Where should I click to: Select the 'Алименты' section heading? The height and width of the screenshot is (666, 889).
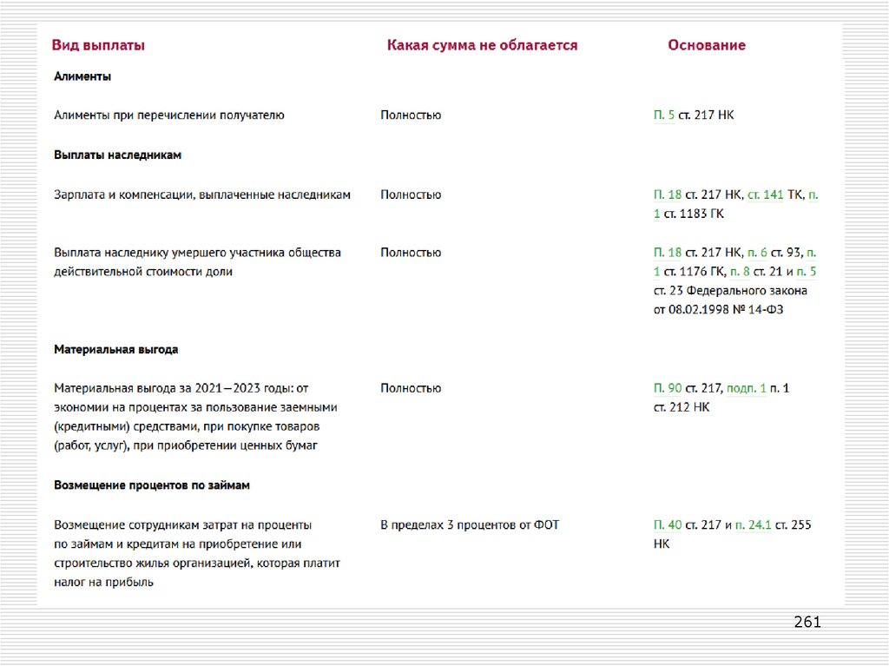click(x=82, y=76)
